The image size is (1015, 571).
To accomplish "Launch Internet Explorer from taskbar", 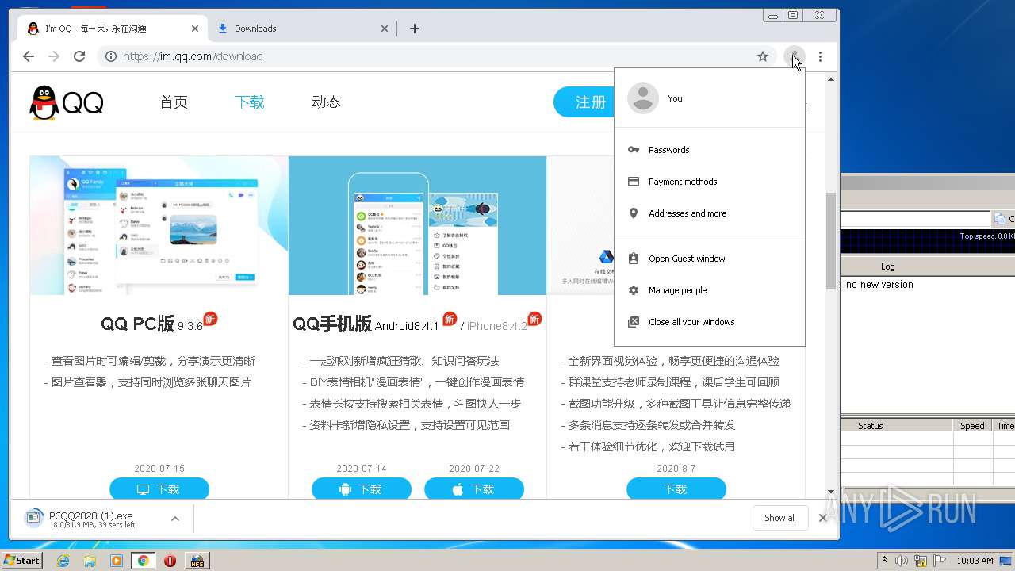I will point(63,561).
